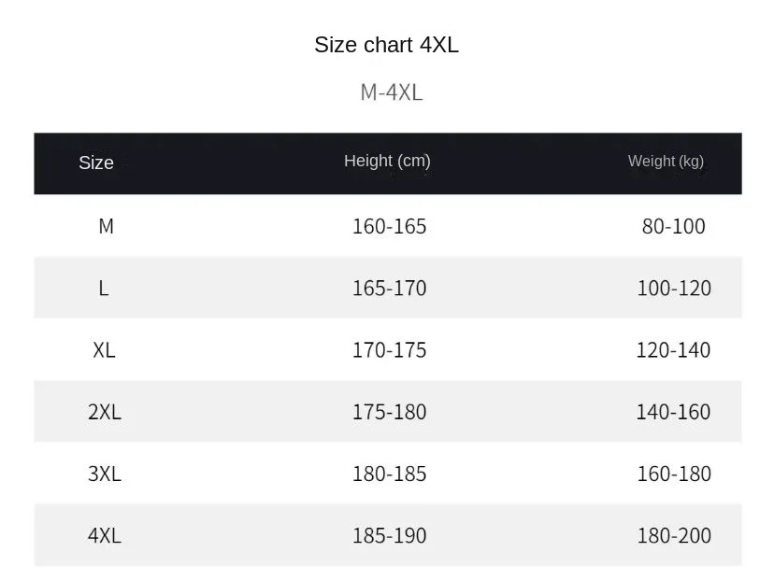
Task: Click the L size cell
Action: (104, 288)
